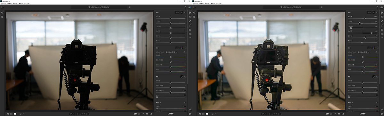Select the Crop tool in the left window's tool strip

(x=190, y=17)
